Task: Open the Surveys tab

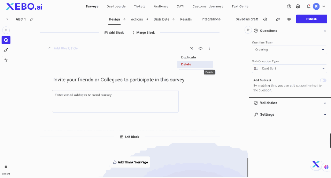Action: point(92,6)
